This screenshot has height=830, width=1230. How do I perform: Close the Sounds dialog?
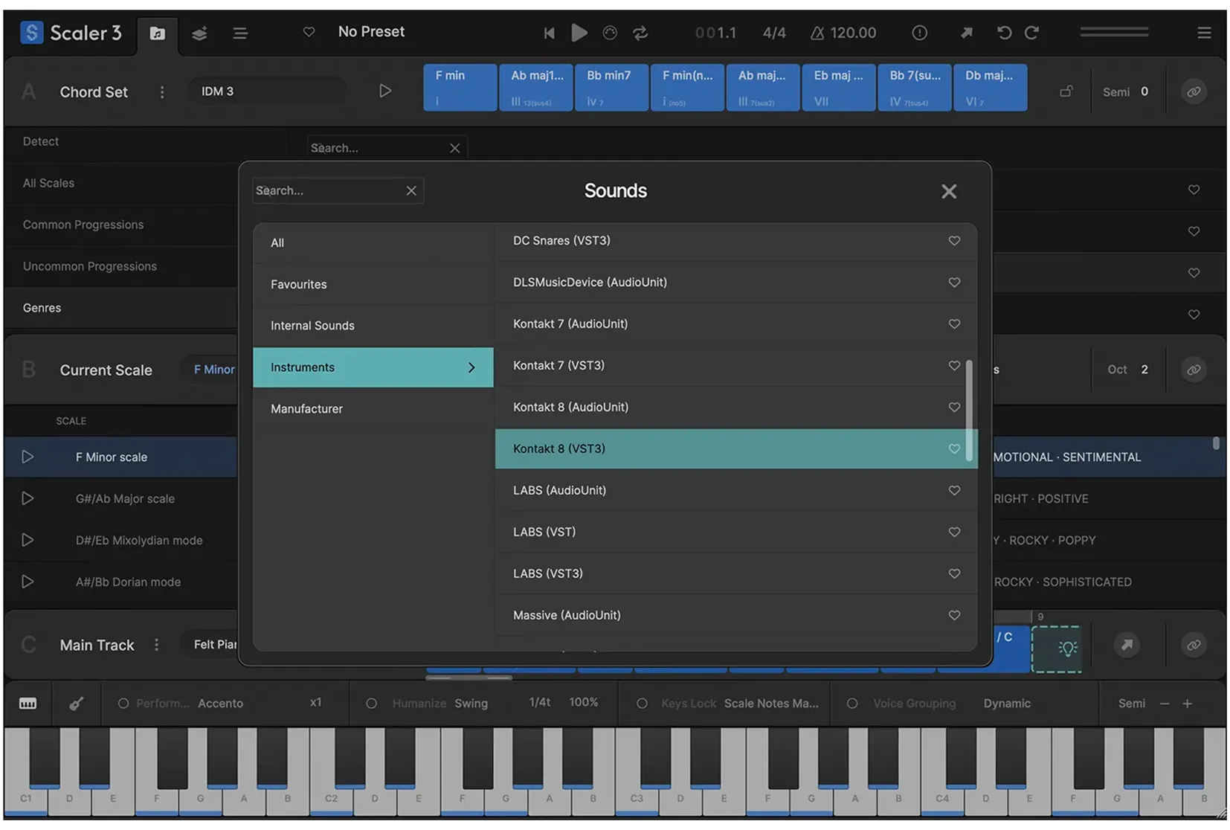[949, 191]
